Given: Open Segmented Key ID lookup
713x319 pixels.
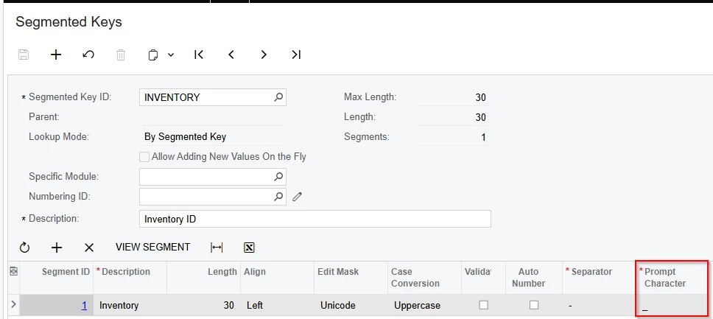Looking at the screenshot, I should coord(278,97).
